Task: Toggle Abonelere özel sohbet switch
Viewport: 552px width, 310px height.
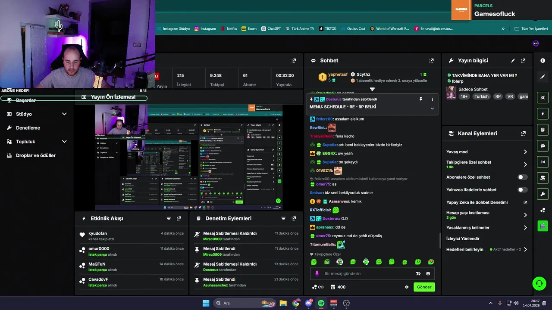Action: [522, 177]
